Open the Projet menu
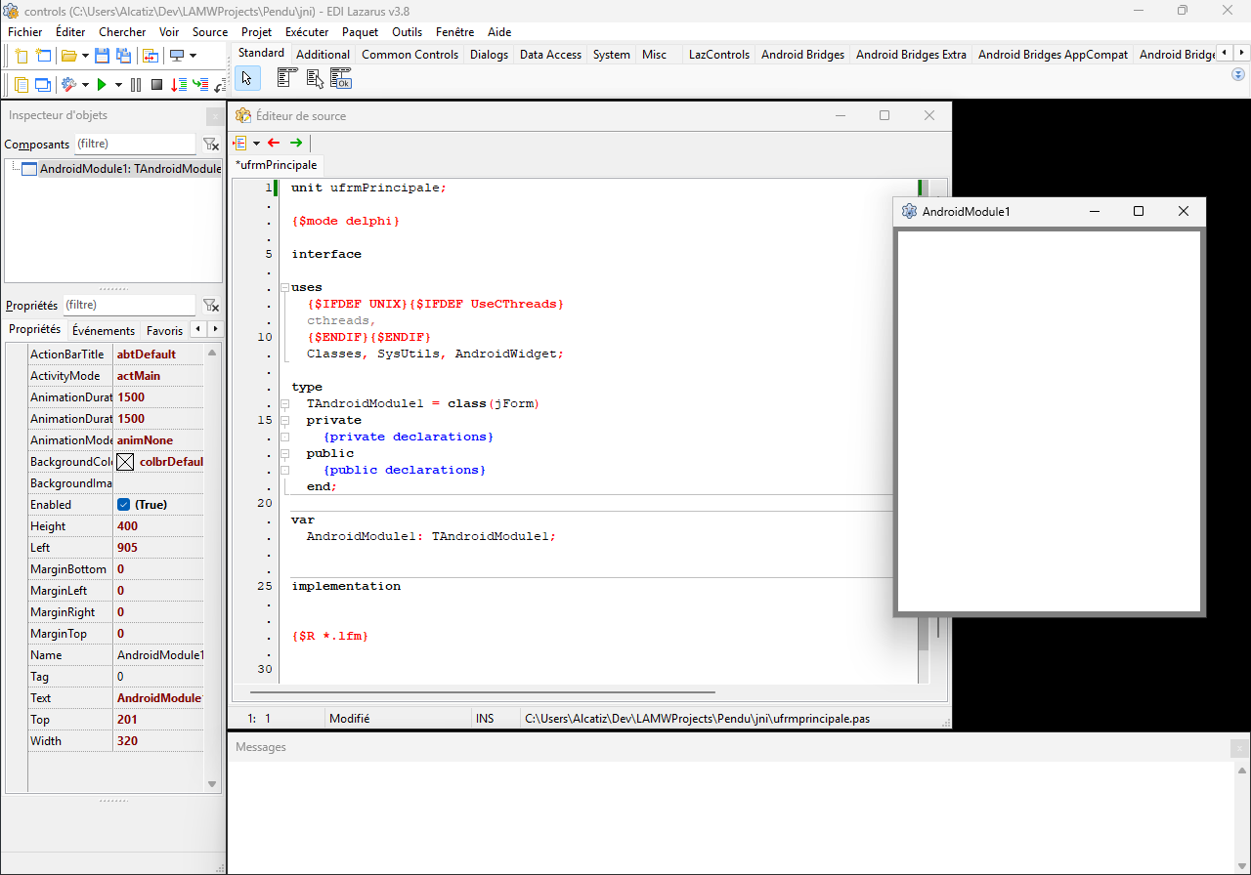1251x875 pixels. point(256,31)
